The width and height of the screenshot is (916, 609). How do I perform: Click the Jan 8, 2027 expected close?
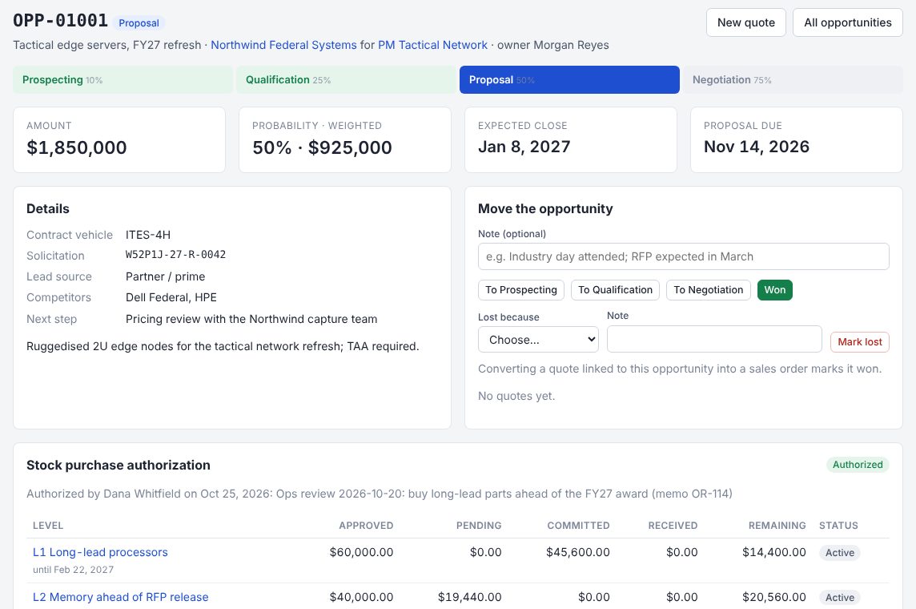coord(524,147)
